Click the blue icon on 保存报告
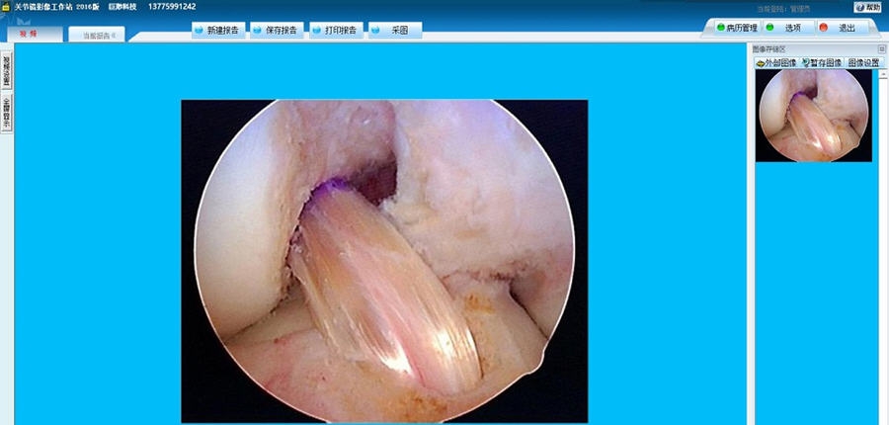 [x=259, y=31]
